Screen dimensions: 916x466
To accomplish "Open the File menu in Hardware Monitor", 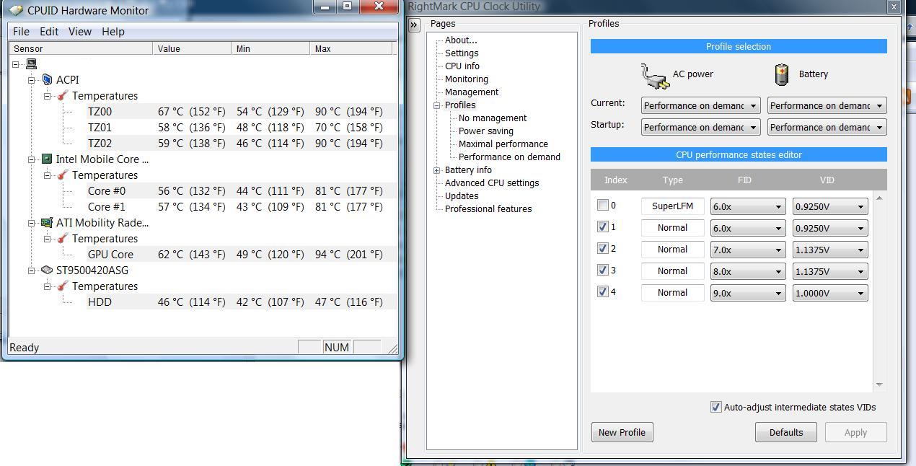I will click(x=21, y=32).
